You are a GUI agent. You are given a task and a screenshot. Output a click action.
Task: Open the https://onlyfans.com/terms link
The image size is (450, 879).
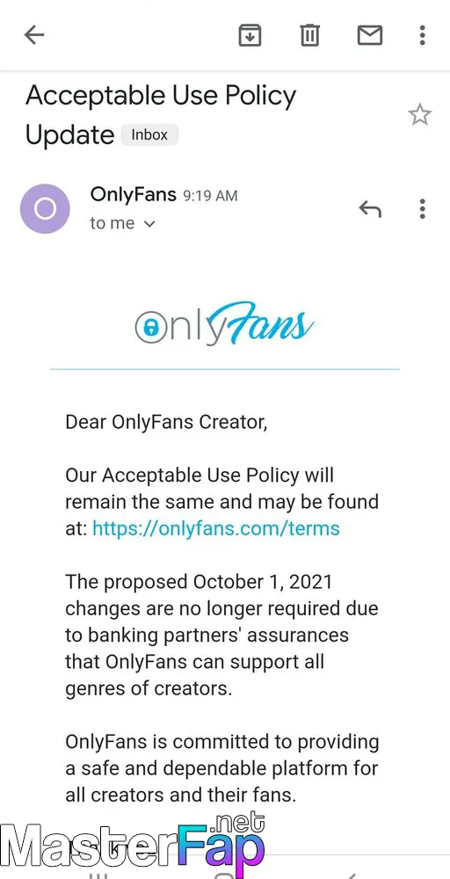coord(215,528)
